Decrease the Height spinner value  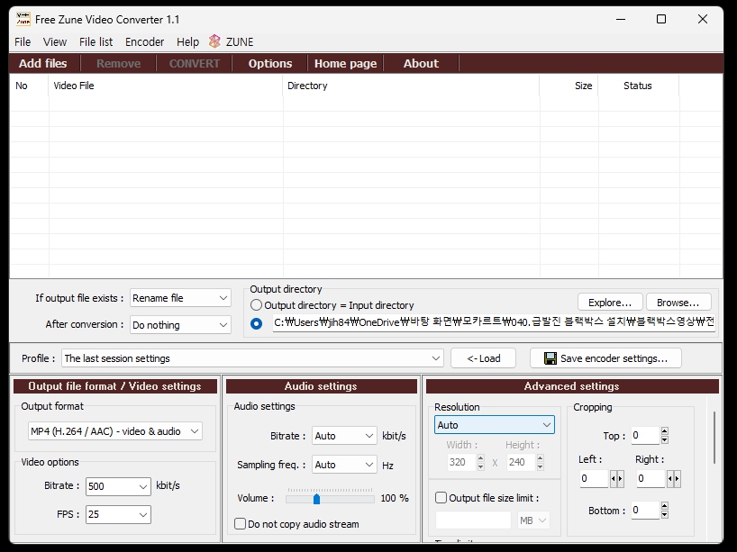(540, 466)
